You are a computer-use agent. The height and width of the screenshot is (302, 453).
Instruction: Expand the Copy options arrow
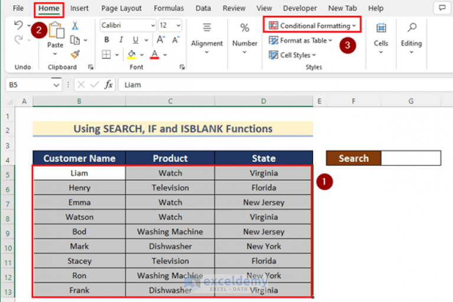coord(86,40)
